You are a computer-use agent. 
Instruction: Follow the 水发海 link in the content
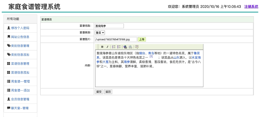point(196,58)
